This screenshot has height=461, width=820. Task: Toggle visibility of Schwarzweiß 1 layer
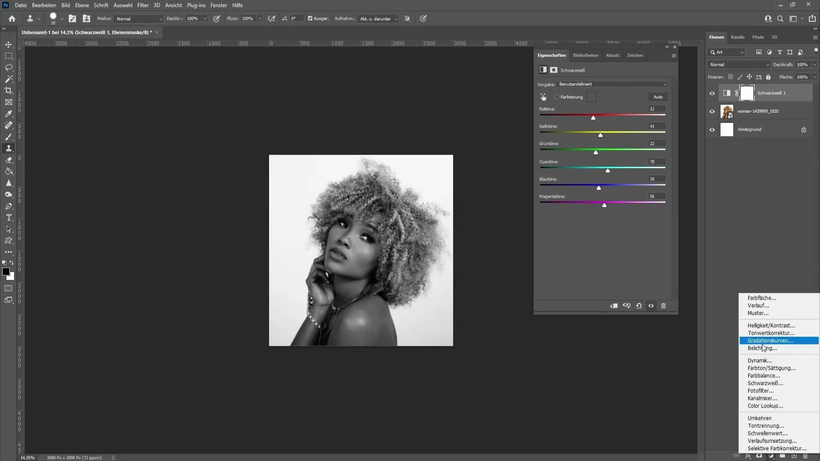(712, 92)
